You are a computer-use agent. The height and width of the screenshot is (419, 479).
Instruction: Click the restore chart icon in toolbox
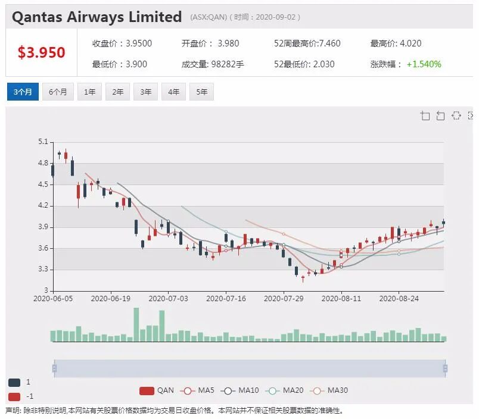(456, 115)
